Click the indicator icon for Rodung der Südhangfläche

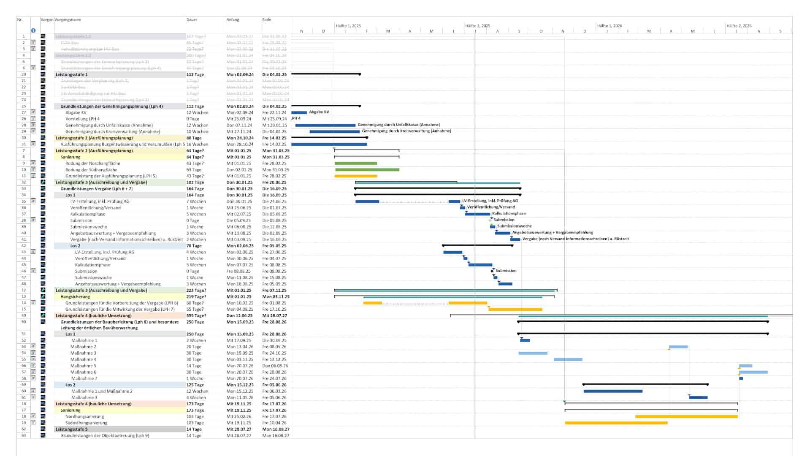[x=33, y=170]
